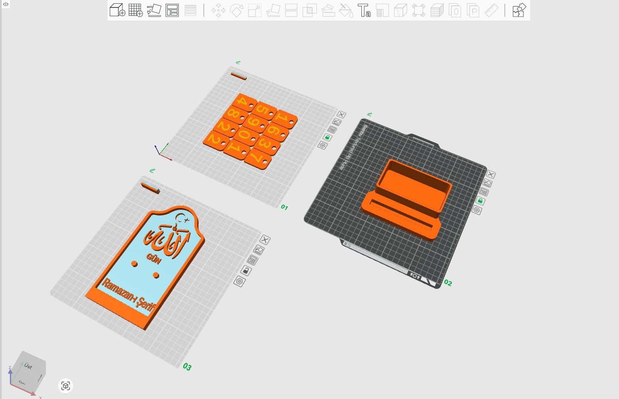Expand the collapsed sidebar panel
This screenshot has height=399, width=619.
(6, 4)
